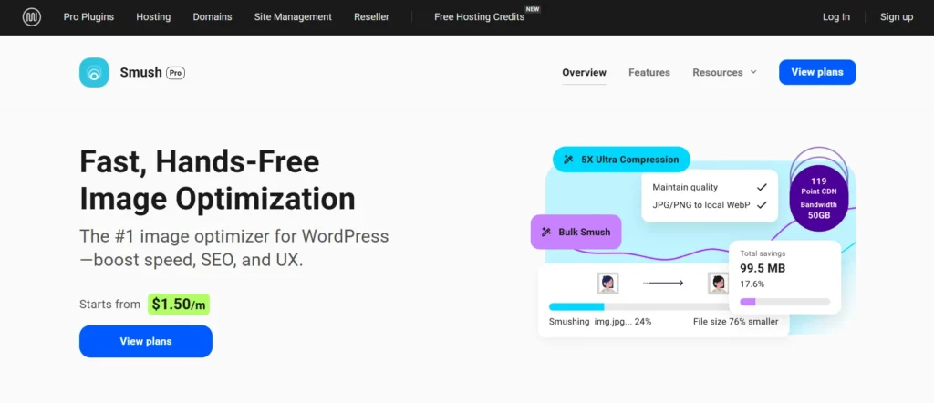This screenshot has height=403, width=934.
Task: Click the JPG/PNG to local WebP checkmark
Action: click(762, 205)
